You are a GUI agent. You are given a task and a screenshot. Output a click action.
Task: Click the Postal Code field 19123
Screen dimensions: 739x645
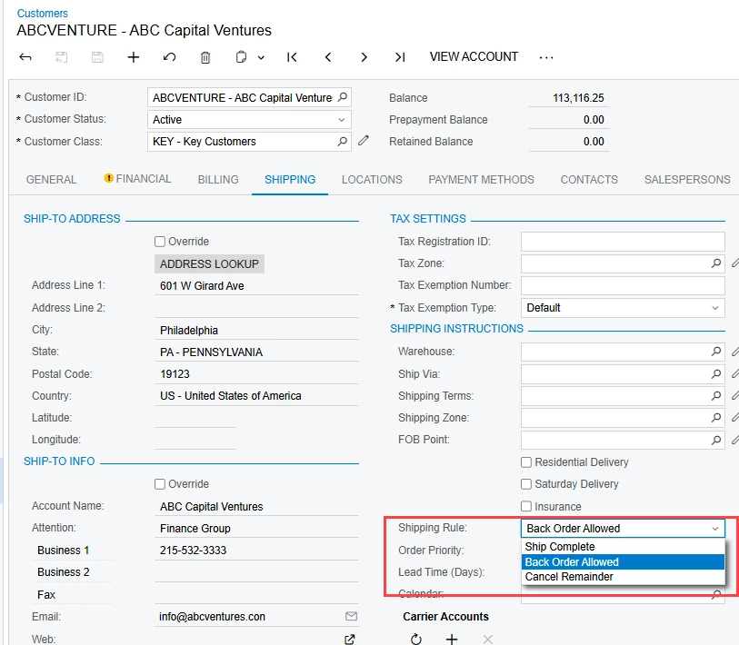(x=256, y=374)
